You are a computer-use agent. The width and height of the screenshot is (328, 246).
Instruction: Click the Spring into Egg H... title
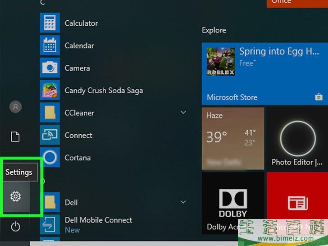279,52
